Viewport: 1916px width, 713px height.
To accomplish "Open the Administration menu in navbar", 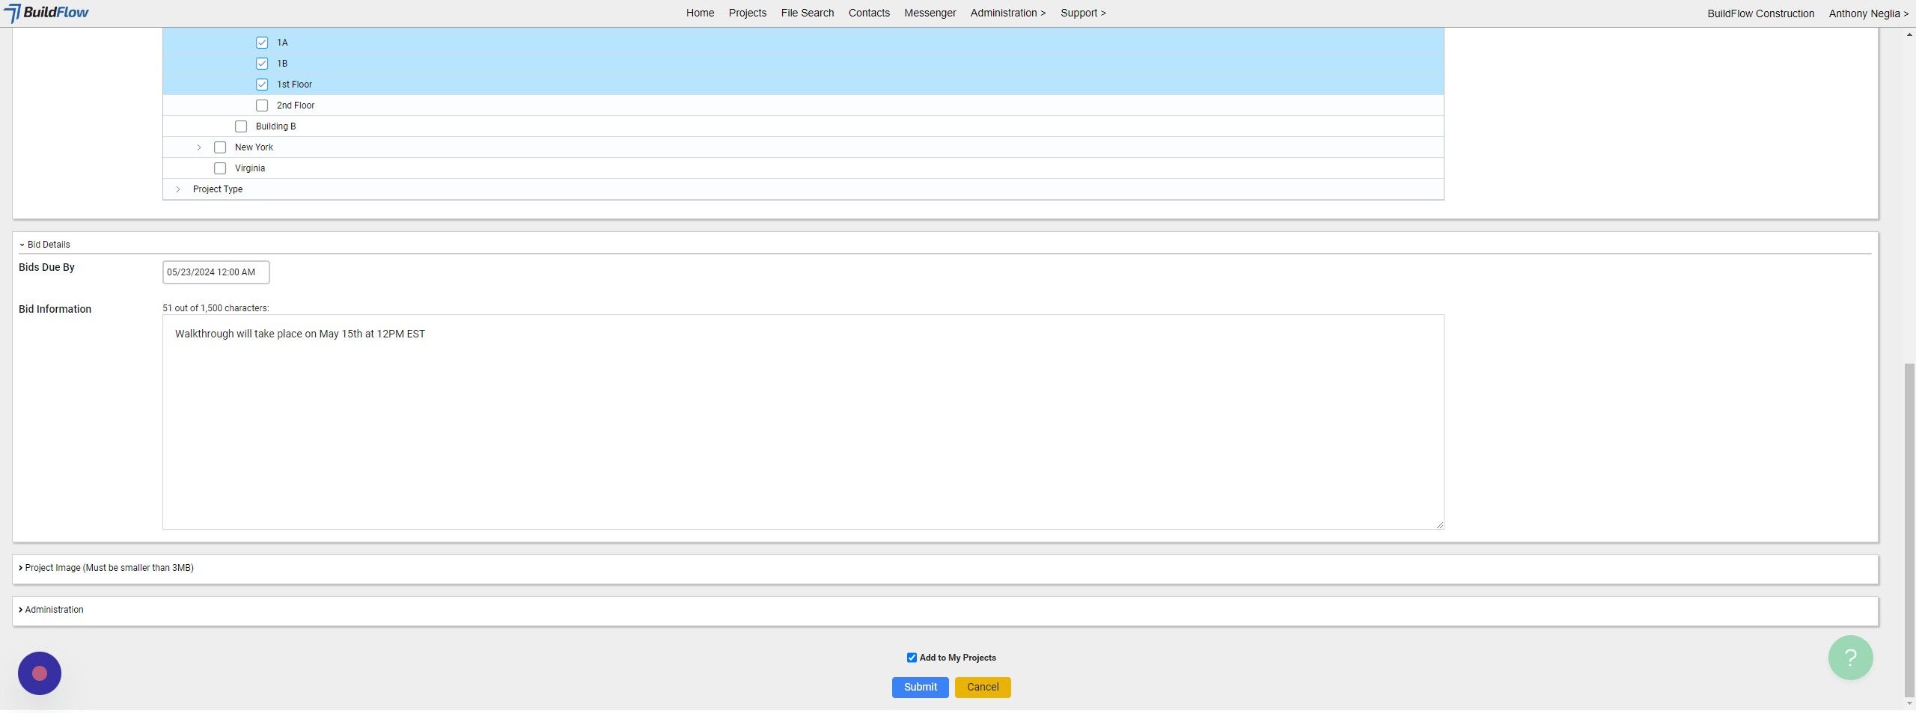I will click(x=1008, y=13).
